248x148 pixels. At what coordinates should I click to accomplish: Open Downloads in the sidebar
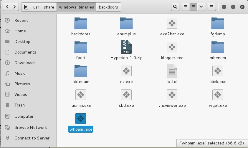[29, 63]
